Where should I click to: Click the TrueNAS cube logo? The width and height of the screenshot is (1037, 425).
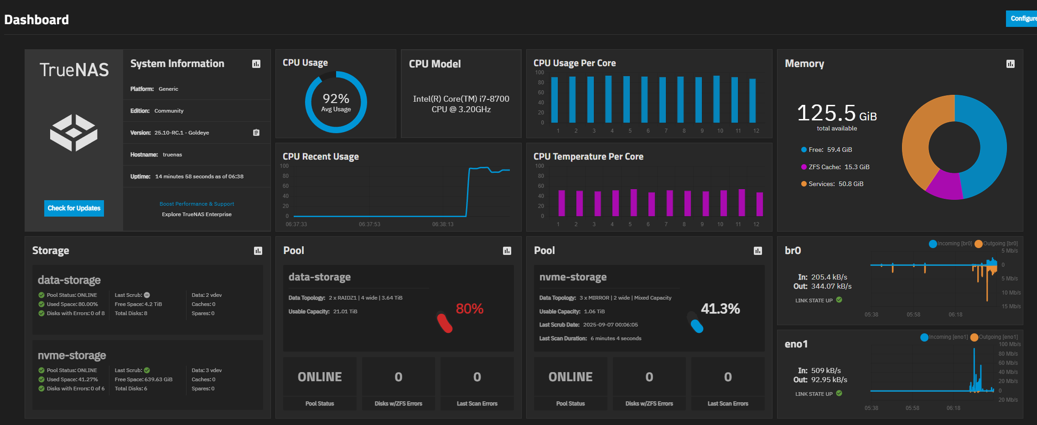73,133
